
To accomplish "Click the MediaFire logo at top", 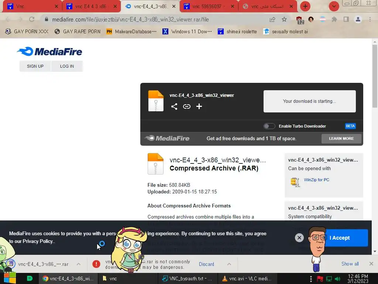I will point(49,51).
